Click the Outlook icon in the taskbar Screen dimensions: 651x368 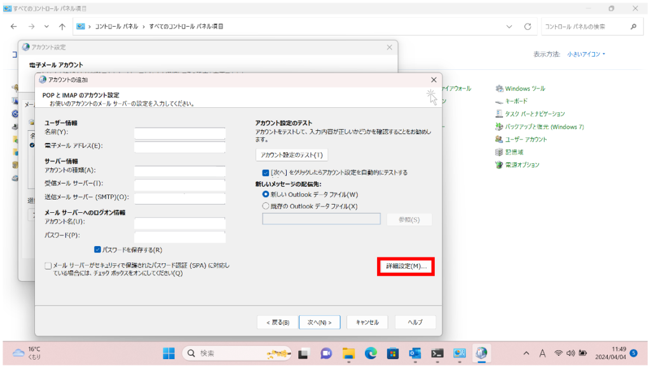pyautogui.click(x=415, y=353)
